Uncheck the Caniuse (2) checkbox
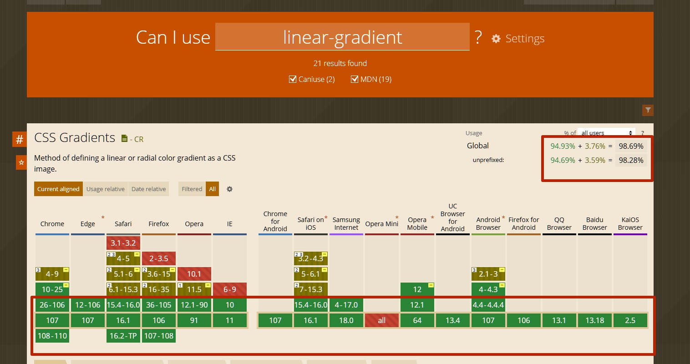 (x=293, y=79)
